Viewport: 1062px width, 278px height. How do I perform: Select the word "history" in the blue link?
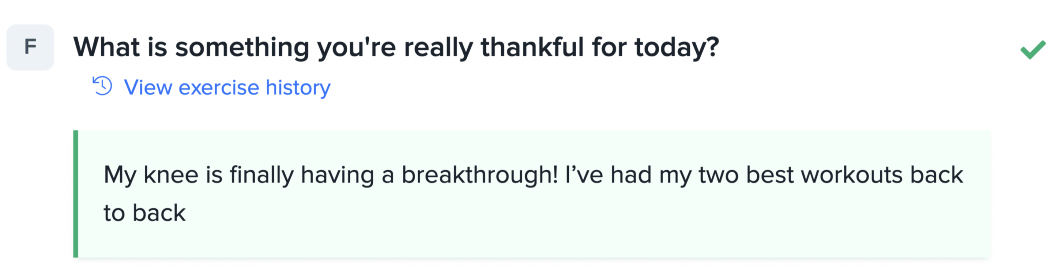298,88
